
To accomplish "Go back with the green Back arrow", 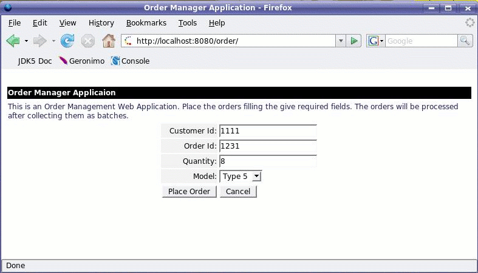I will coord(13,41).
